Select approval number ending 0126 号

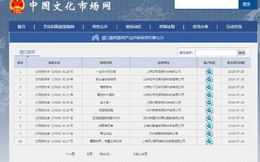pos(54,110)
